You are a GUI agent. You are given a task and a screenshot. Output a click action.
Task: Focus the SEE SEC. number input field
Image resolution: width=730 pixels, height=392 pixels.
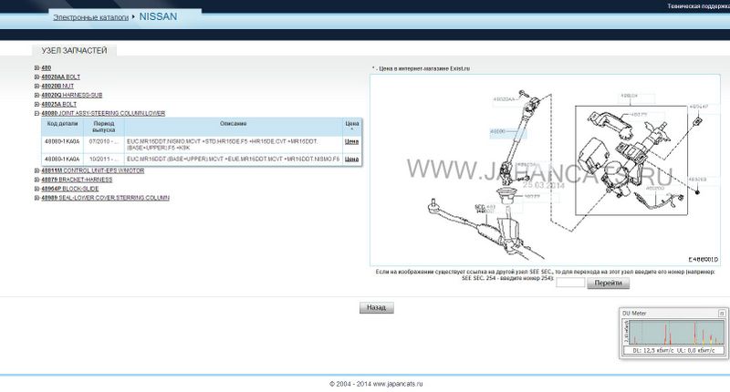pos(570,283)
